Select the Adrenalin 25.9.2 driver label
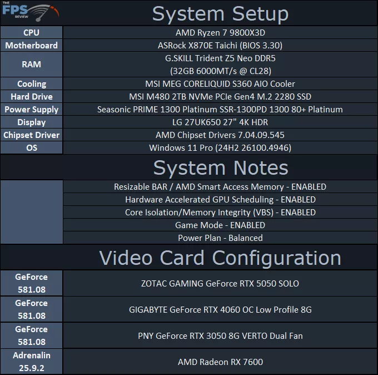This screenshot has height=375, width=378. pos(32,362)
